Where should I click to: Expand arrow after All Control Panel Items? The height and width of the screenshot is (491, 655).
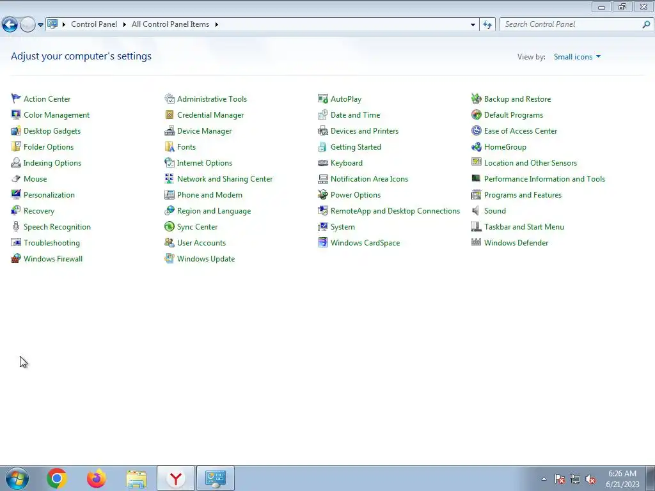point(216,24)
